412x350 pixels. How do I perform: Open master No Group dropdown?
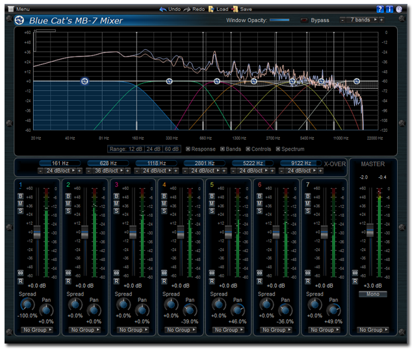click(373, 330)
